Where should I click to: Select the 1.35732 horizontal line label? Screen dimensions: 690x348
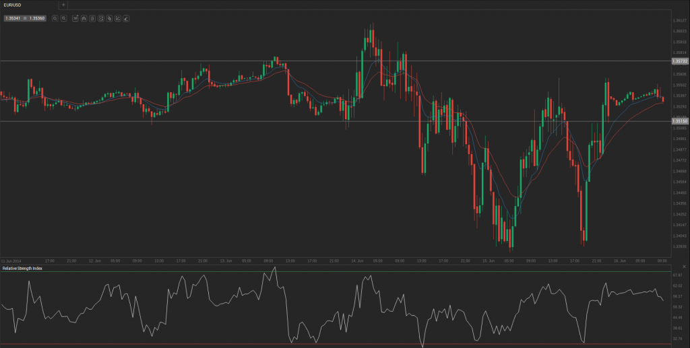pyautogui.click(x=680, y=61)
